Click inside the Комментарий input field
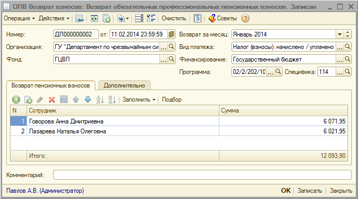The width and height of the screenshot is (358, 199). (x=202, y=175)
